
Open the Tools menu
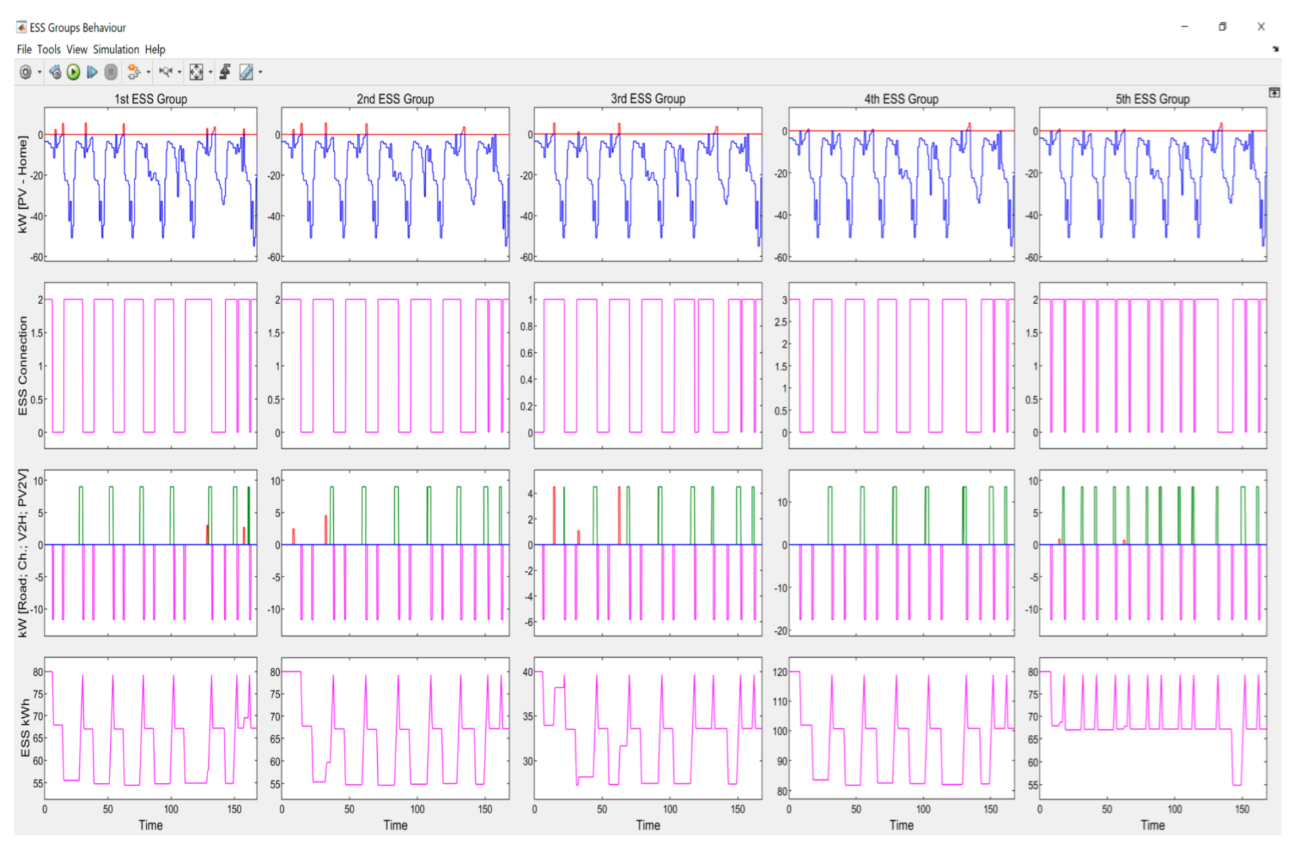49,49
